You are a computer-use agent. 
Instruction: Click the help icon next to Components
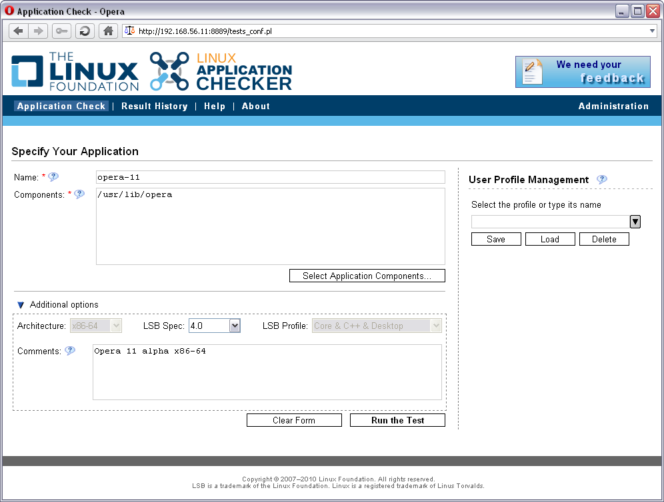pyautogui.click(x=79, y=194)
